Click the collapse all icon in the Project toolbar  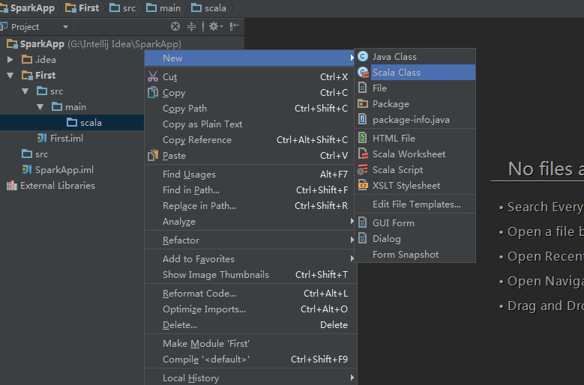(x=191, y=26)
